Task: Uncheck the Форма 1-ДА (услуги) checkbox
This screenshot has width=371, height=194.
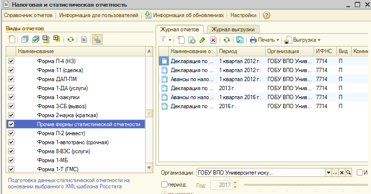Action: (11, 88)
